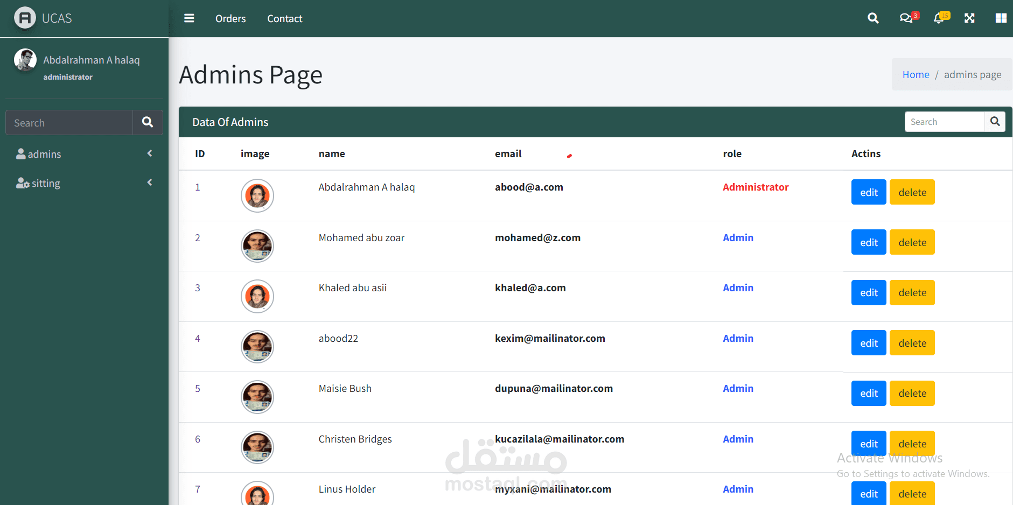
Task: Edit the Mohamed abu zoar row
Action: pyautogui.click(x=869, y=242)
